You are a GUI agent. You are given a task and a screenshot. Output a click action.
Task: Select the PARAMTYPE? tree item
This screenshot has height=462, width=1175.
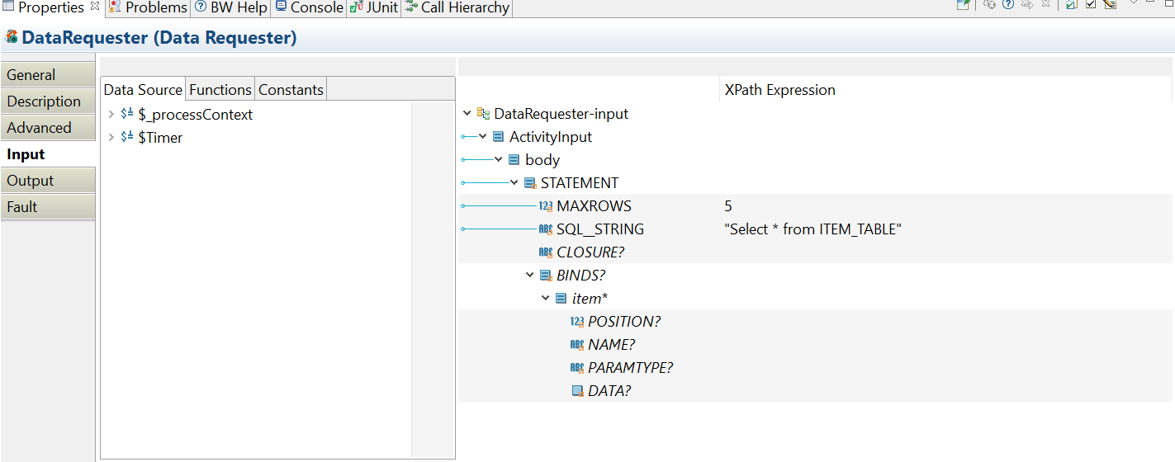(629, 368)
